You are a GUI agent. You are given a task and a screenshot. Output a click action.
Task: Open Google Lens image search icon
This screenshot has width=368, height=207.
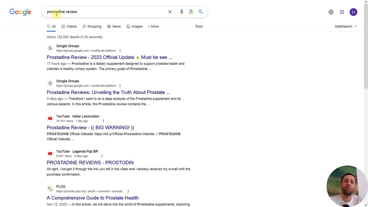coord(191,12)
